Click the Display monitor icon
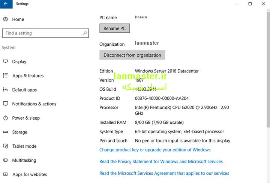This screenshot has height=183, width=270. tap(6, 61)
